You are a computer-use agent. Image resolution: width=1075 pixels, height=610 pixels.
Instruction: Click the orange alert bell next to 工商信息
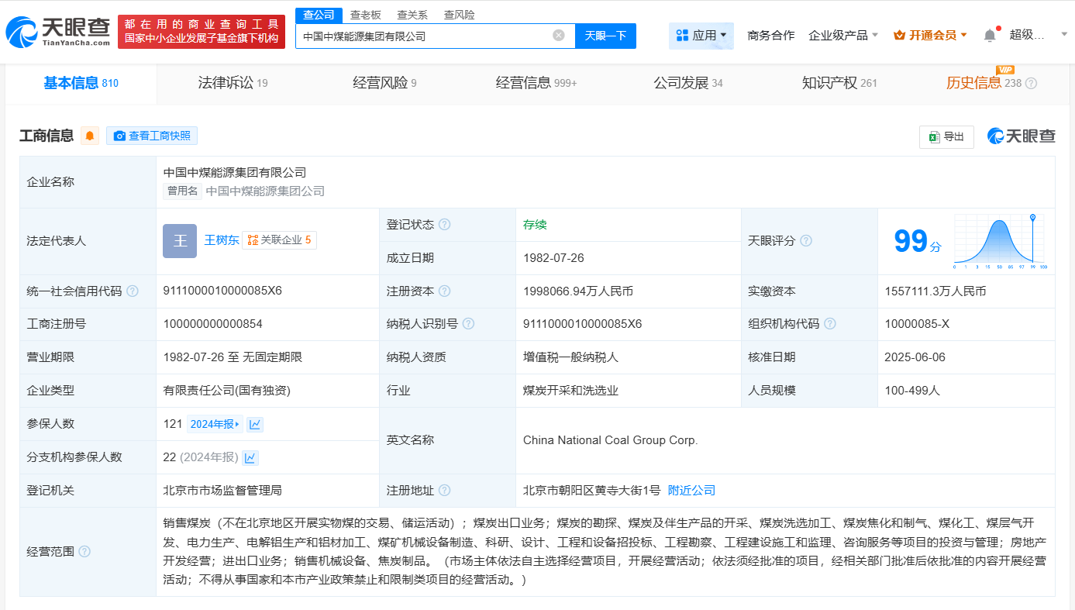click(90, 136)
